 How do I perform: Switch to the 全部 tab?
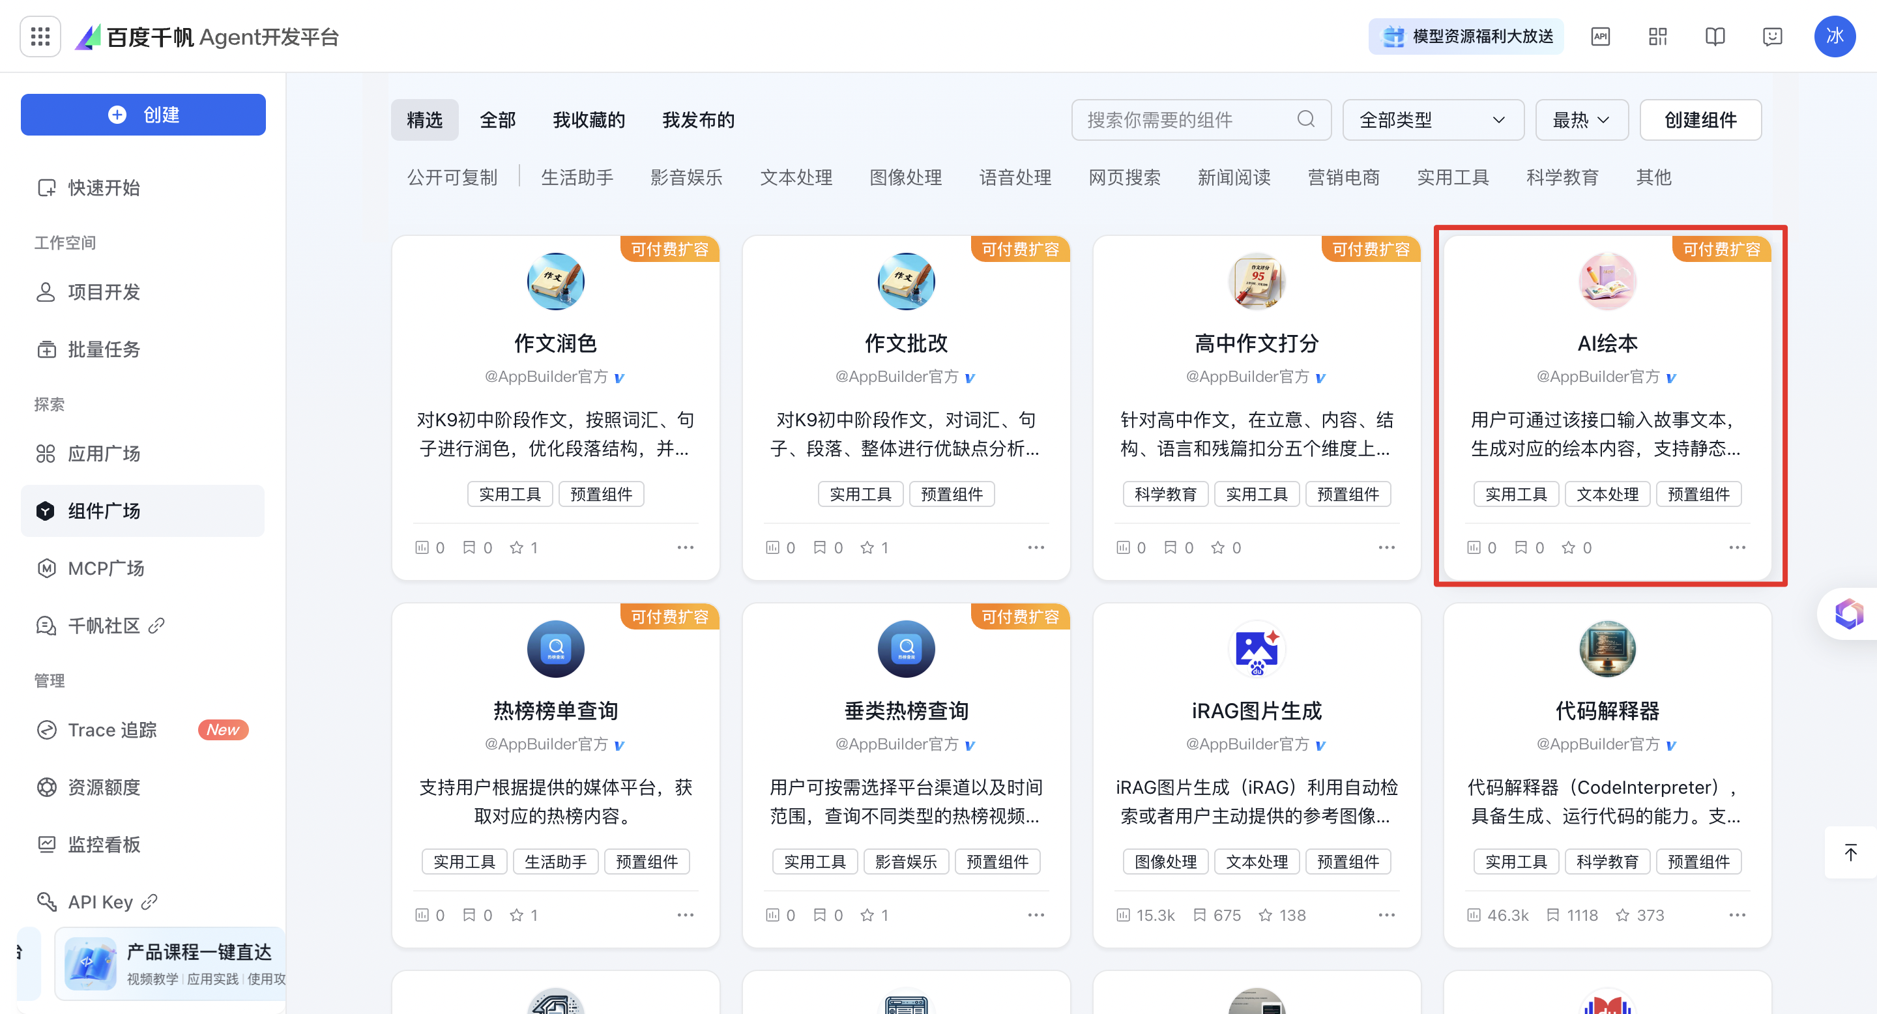(x=498, y=119)
